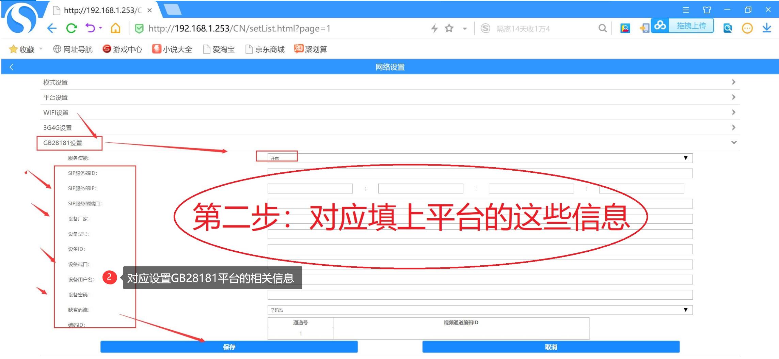Click the home page icon
This screenshot has height=359, width=779.
115,28
